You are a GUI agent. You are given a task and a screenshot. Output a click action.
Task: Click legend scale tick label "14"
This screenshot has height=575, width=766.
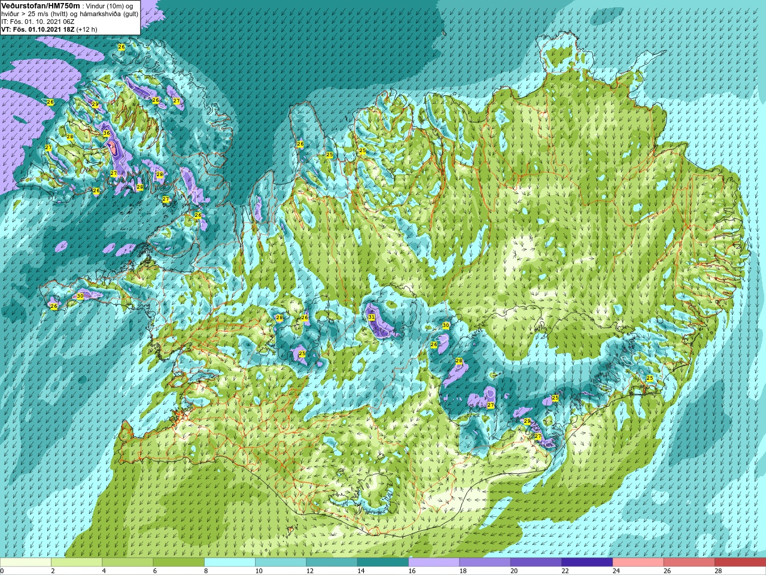361,571
